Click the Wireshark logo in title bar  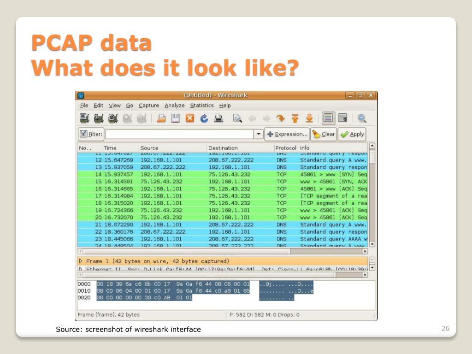click(81, 95)
